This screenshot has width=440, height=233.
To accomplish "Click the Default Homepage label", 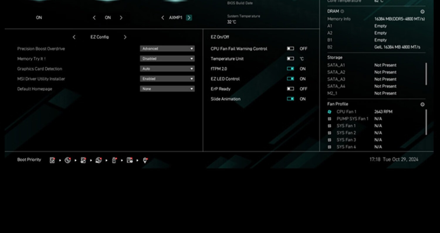I will tap(35, 89).
